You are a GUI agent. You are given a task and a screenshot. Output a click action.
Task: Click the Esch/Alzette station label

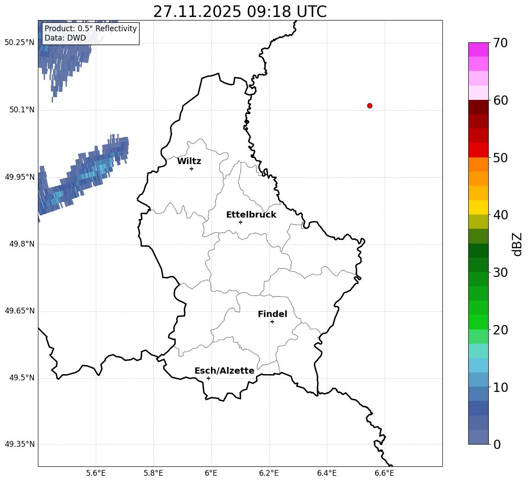(224, 371)
